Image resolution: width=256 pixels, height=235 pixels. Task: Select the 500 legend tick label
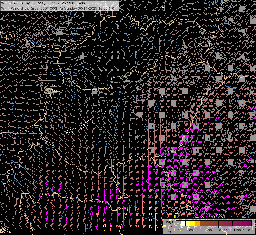tap(200, 230)
